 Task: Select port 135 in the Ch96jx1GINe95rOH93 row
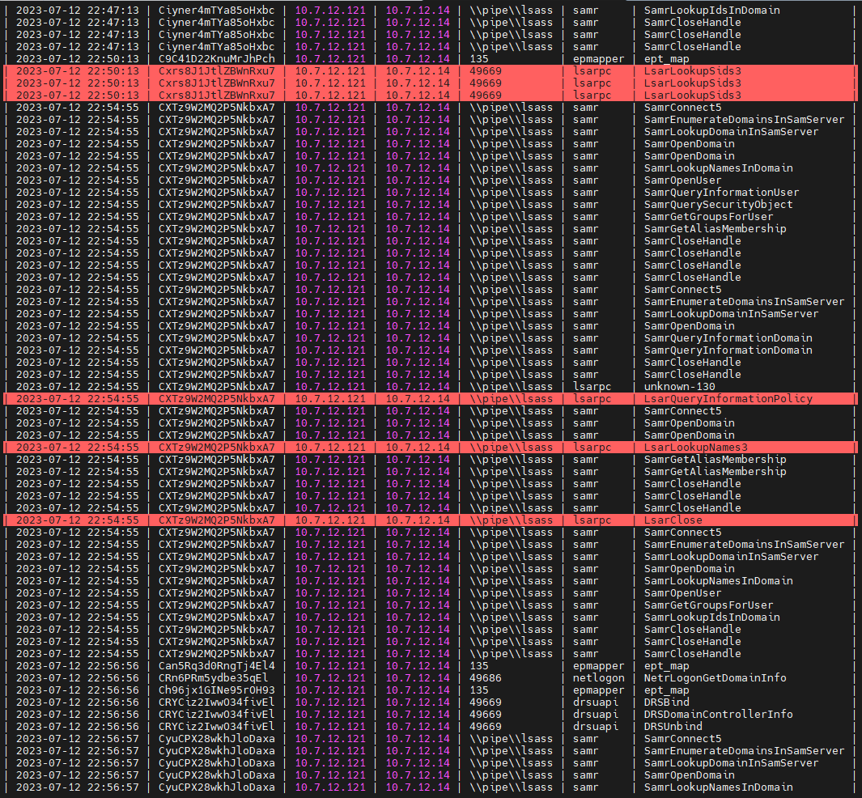[x=479, y=690]
